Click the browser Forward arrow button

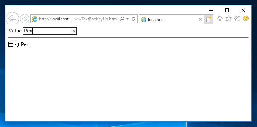coord(25,19)
